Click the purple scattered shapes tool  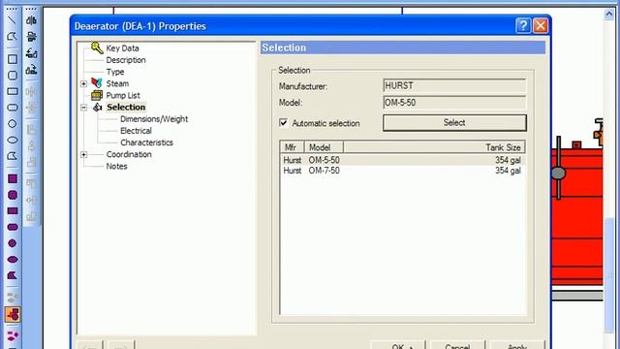pos(13,336)
